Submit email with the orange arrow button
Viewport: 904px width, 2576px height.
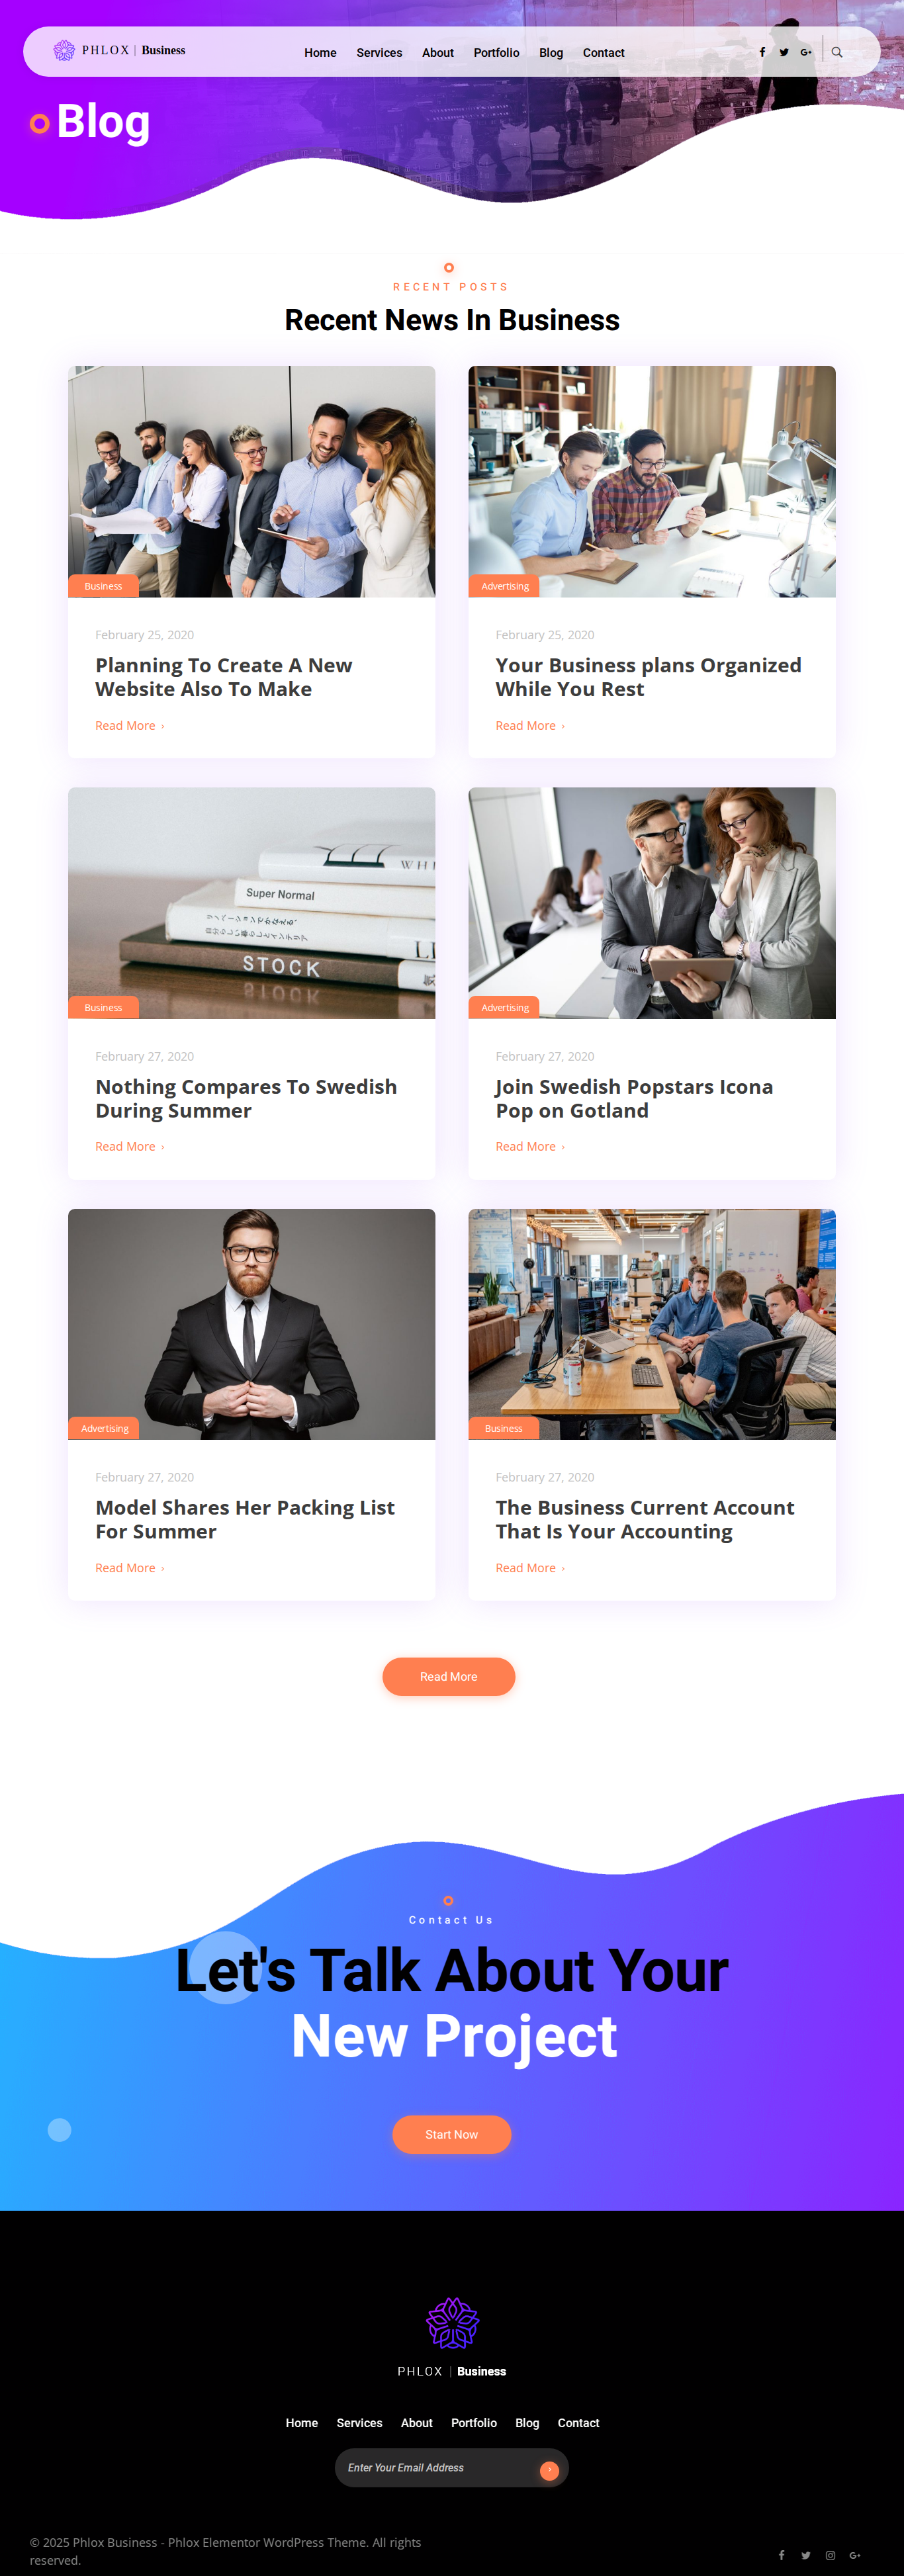(x=549, y=2470)
